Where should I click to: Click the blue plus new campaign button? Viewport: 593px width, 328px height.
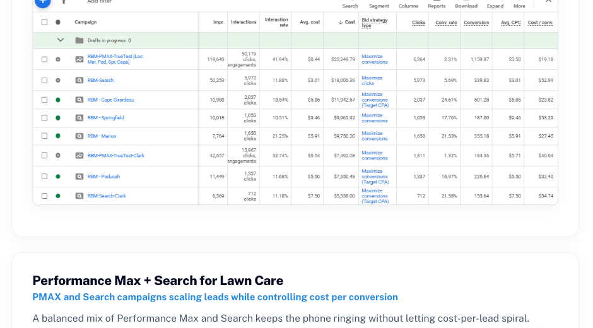point(43,3)
